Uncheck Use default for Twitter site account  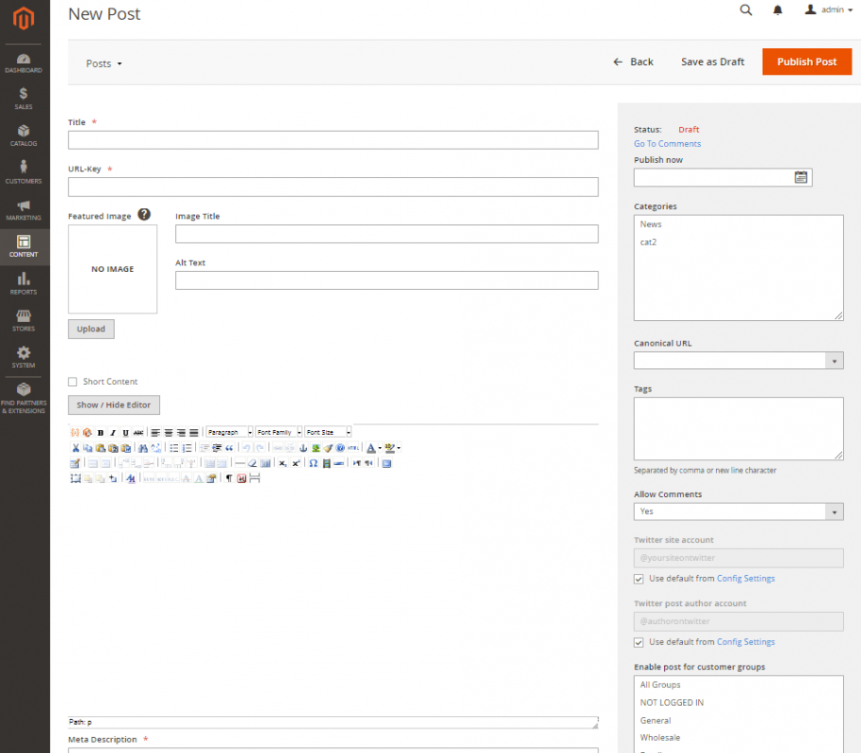click(639, 579)
